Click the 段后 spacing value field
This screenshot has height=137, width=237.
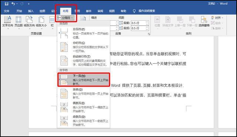pyautogui.click(x=138, y=28)
